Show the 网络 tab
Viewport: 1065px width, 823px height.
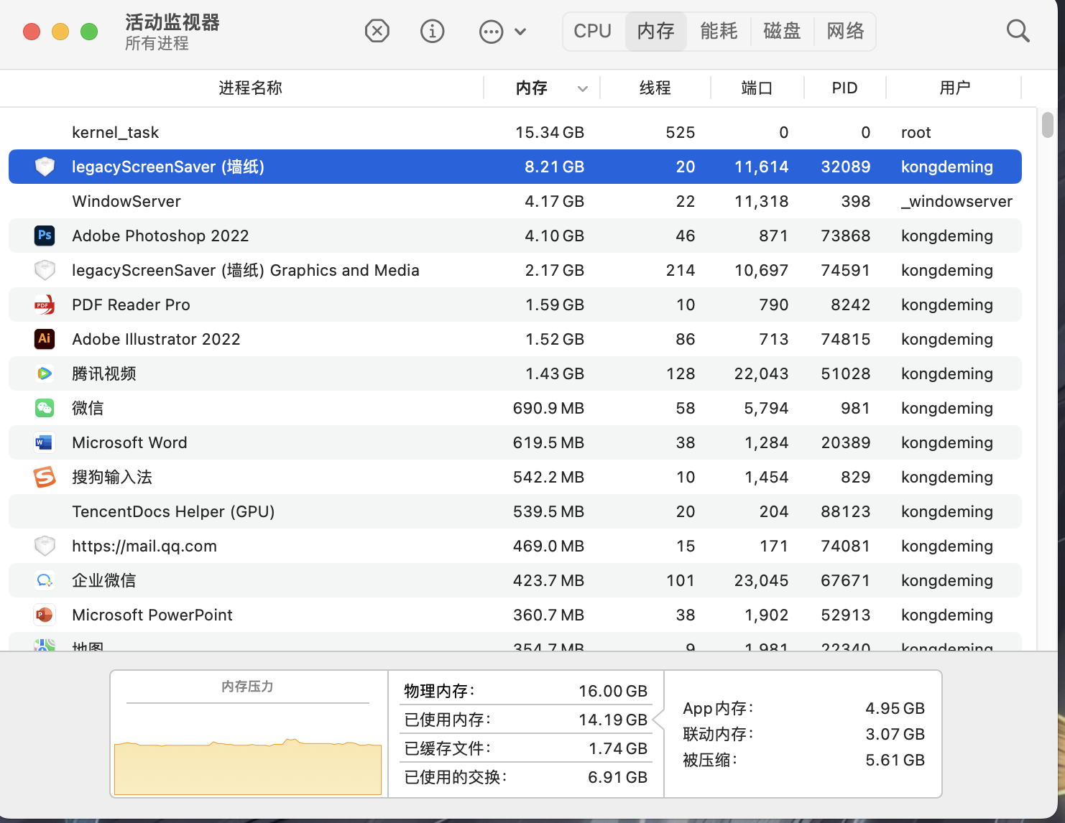tap(845, 31)
